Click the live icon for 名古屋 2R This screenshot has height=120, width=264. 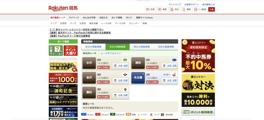(x=164, y=80)
